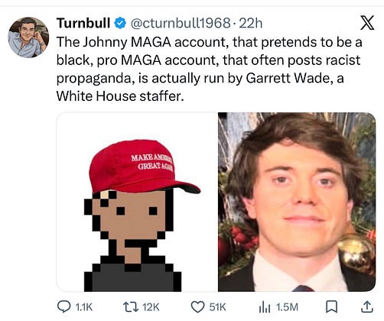Click the 1.5M views count

tap(287, 307)
